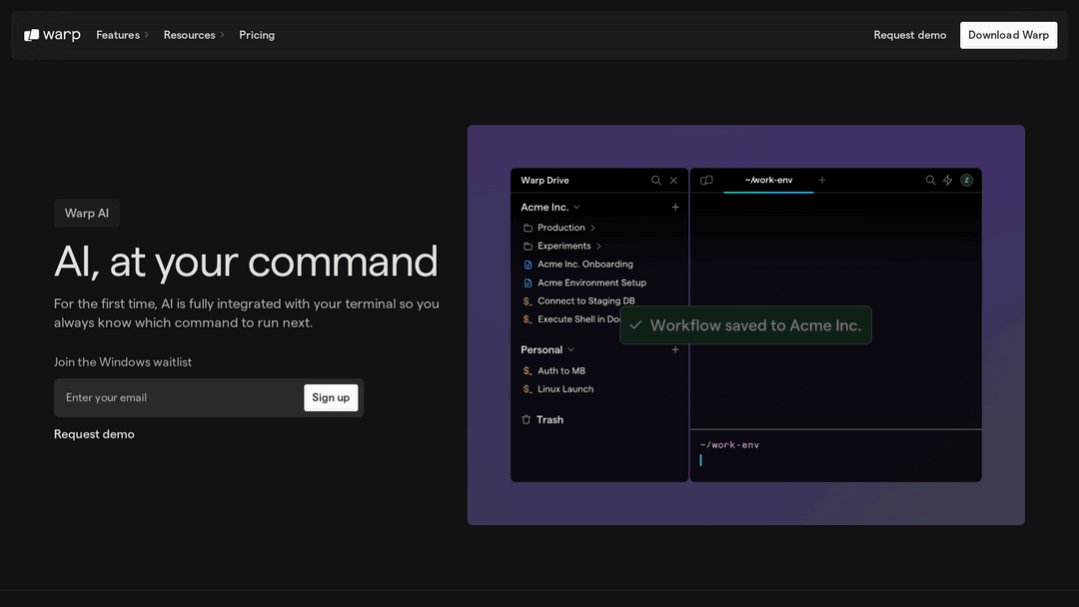Click the Trash bin icon
1079x607 pixels.
click(x=526, y=420)
